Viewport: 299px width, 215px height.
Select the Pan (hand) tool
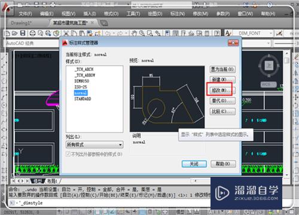tap(134, 33)
